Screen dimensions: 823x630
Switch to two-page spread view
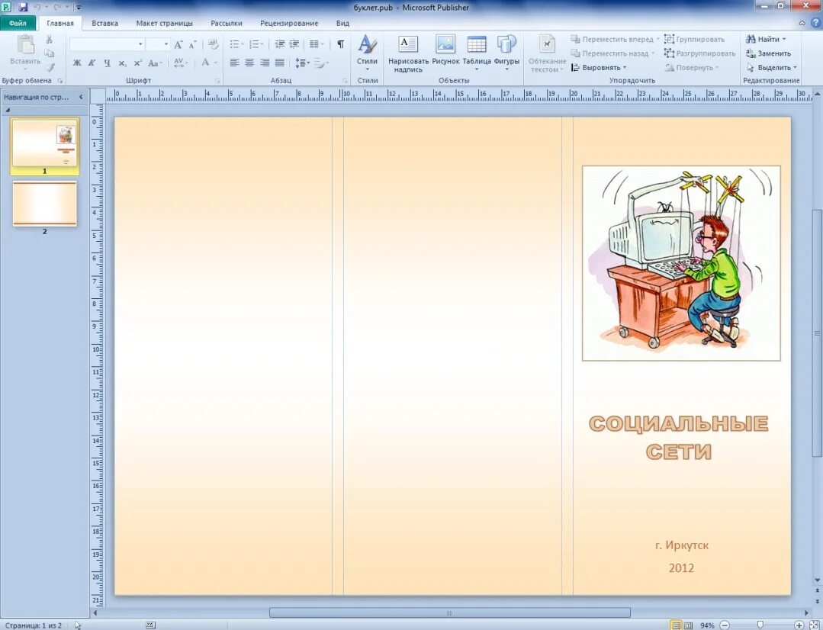click(x=688, y=625)
